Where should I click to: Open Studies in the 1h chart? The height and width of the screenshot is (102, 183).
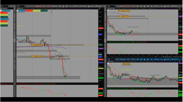(x=91, y=6)
